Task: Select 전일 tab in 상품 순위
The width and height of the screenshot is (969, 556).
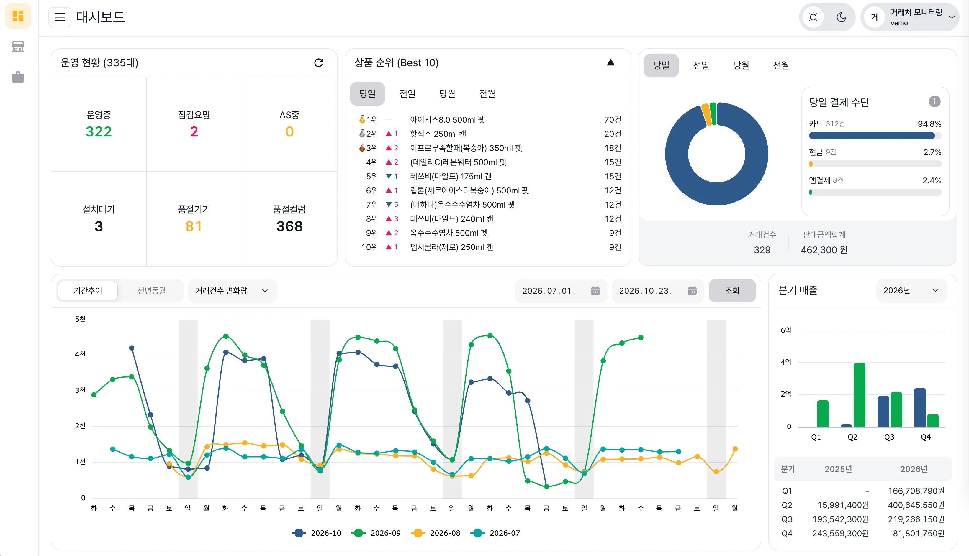Action: tap(407, 93)
